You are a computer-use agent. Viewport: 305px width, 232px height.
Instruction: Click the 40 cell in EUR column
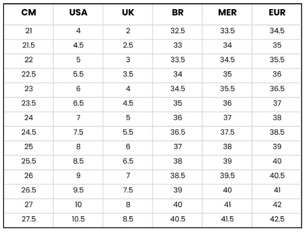pos(277,161)
